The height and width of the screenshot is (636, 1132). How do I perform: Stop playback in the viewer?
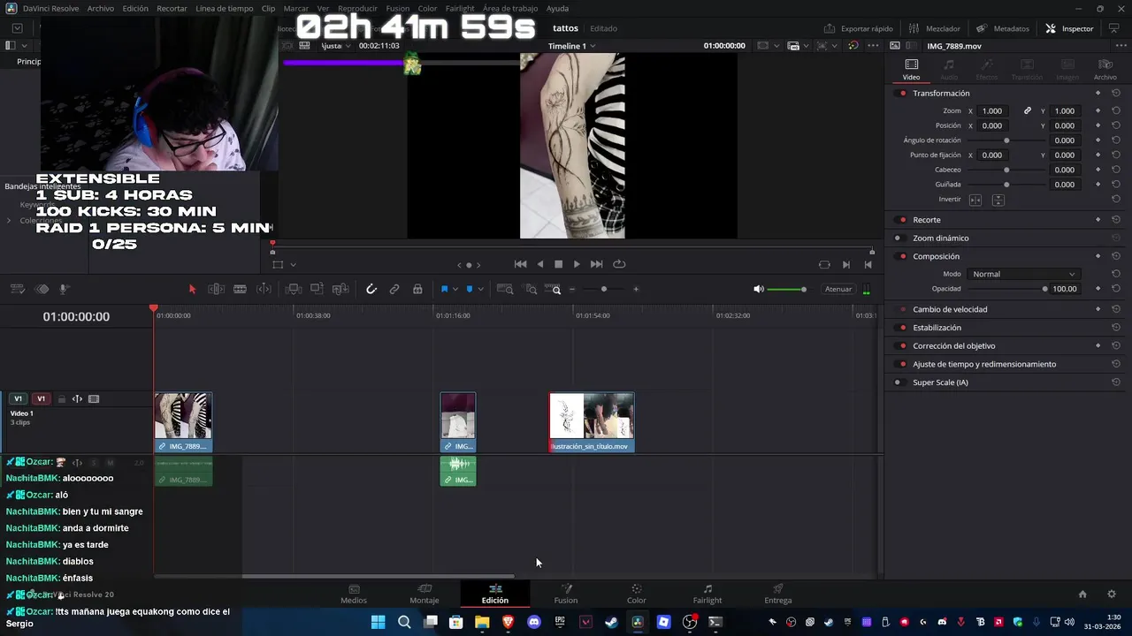tap(558, 264)
